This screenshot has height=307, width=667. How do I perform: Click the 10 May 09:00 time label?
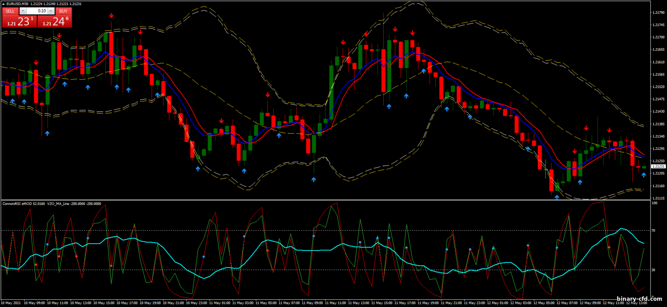click(x=34, y=303)
